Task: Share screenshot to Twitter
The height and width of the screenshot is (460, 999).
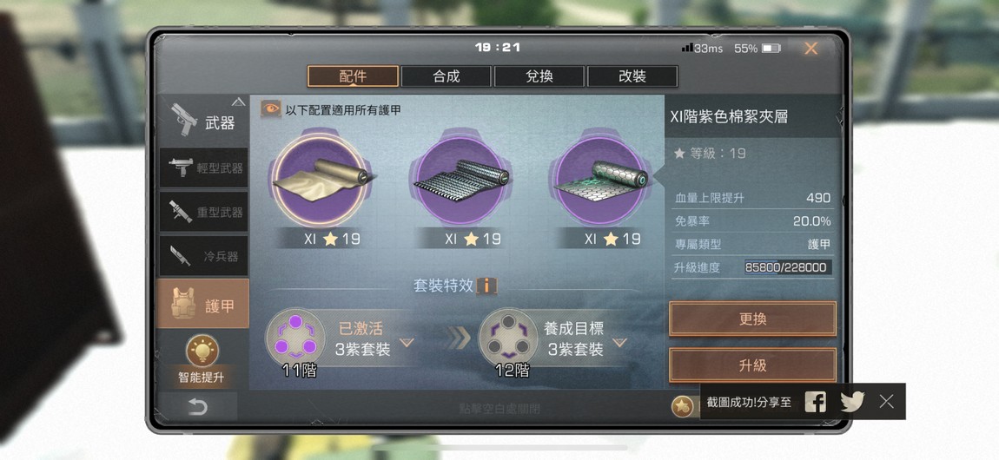Action: click(x=852, y=402)
